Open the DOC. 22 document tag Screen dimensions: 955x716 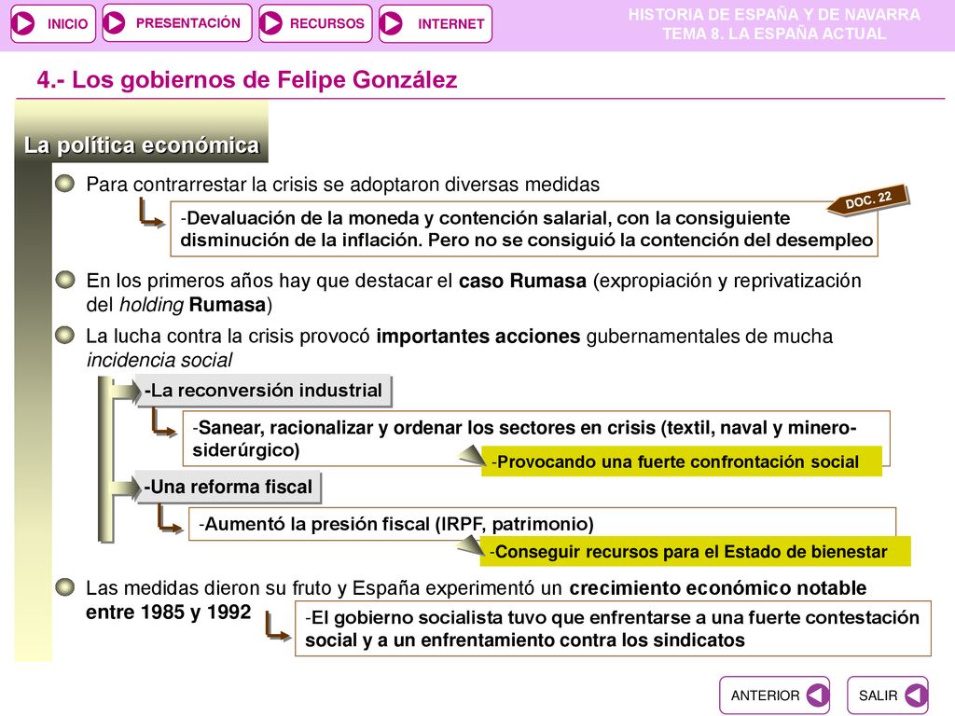(868, 200)
